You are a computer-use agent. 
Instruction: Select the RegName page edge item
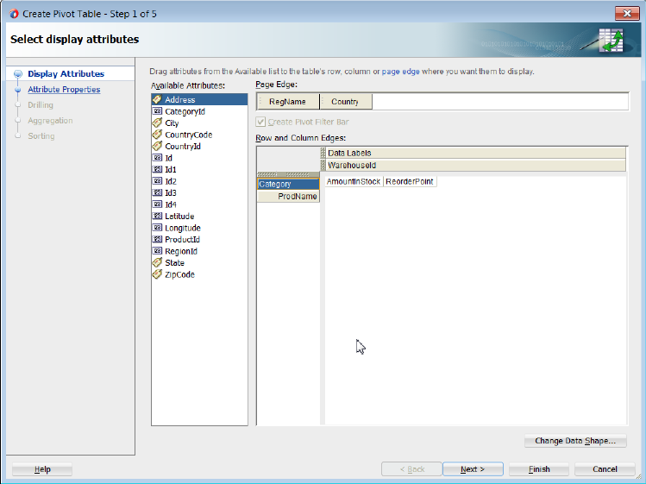pyautogui.click(x=287, y=102)
